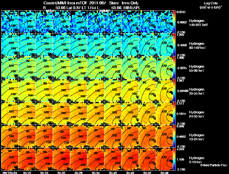Viewport: 229px width, 174px height.
Task: Click the 'MIMI/APL' header text
Action: (132, 8)
